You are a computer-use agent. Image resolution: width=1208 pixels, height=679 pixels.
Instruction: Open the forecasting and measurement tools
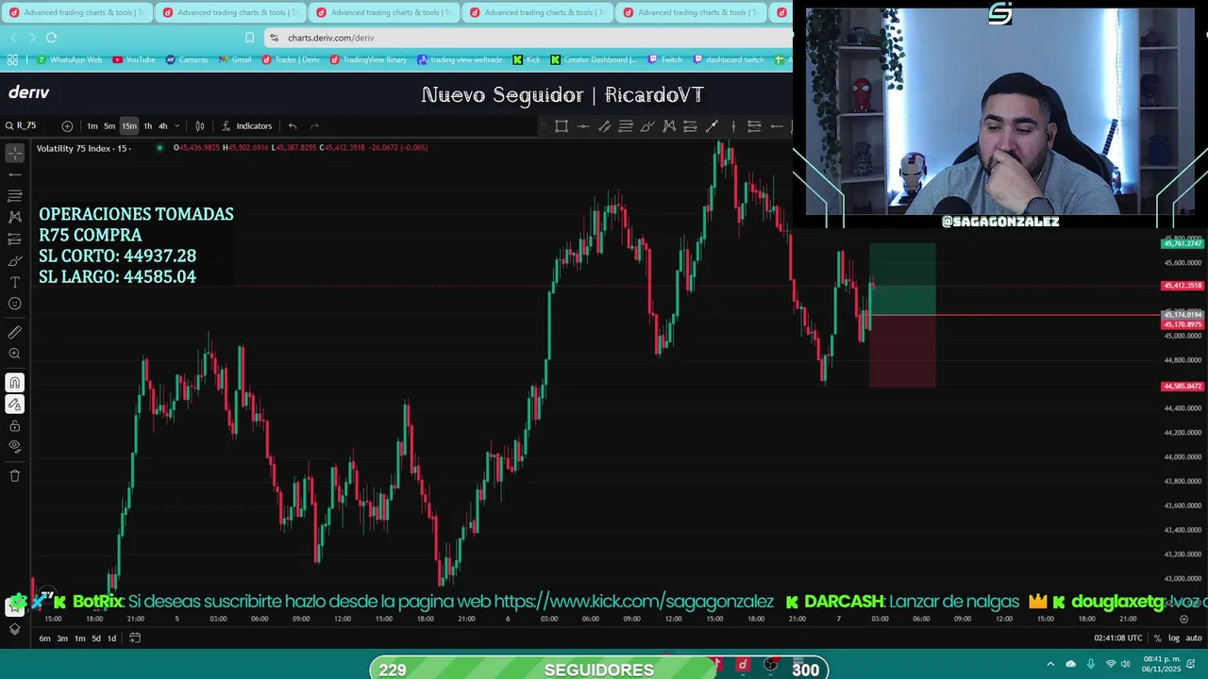click(x=14, y=239)
